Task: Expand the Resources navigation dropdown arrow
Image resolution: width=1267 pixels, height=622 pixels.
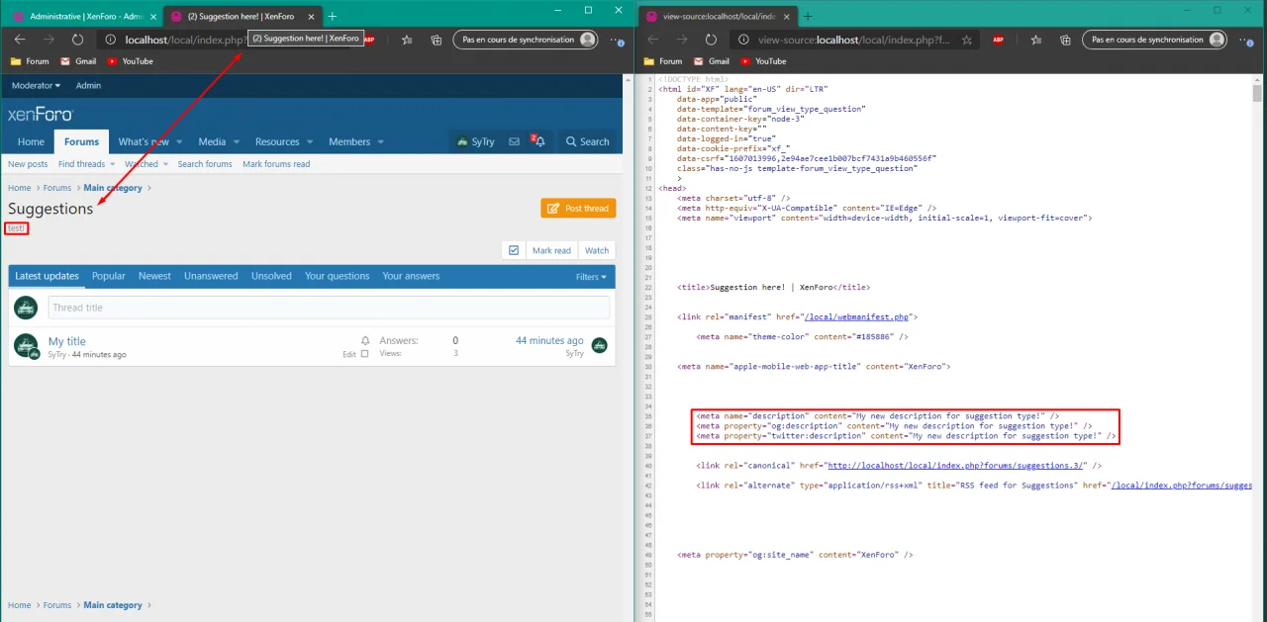Action: (x=309, y=142)
